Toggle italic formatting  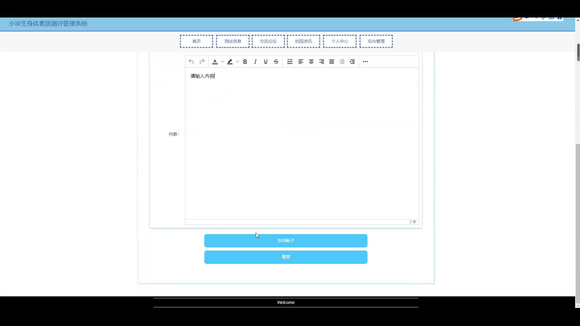click(x=255, y=62)
